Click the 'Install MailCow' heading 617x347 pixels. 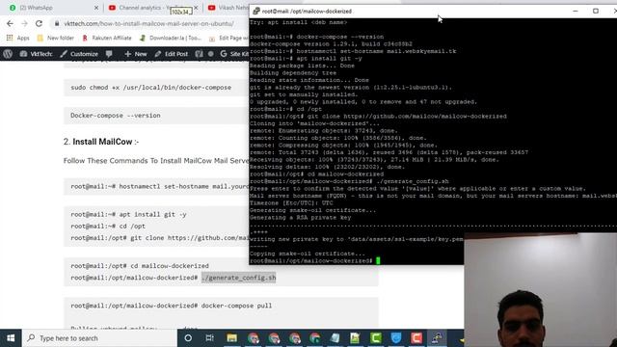tap(102, 142)
